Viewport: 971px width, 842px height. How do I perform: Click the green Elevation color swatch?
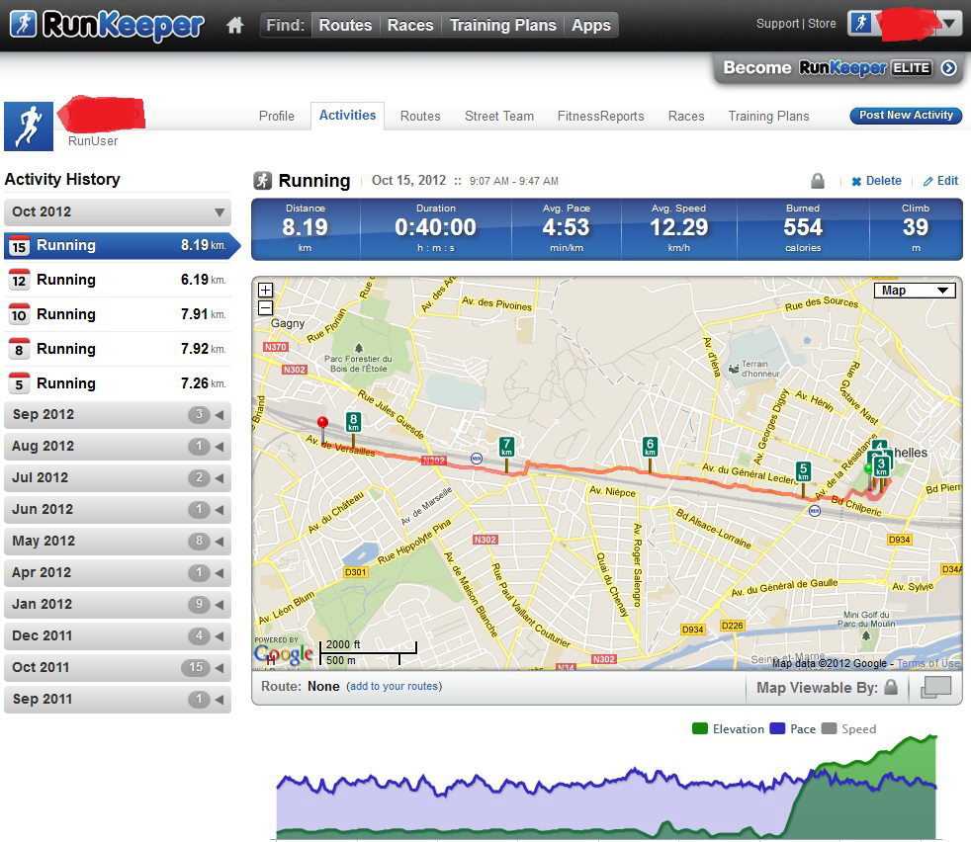coord(698,729)
